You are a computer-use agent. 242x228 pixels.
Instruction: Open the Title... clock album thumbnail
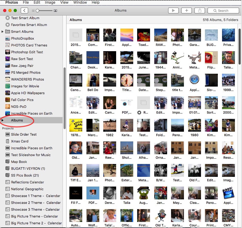(x=127, y=80)
